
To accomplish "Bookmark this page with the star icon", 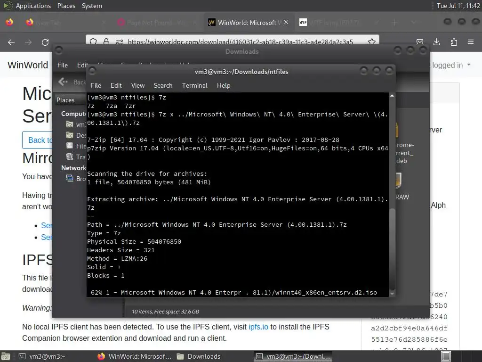I will coord(372,41).
